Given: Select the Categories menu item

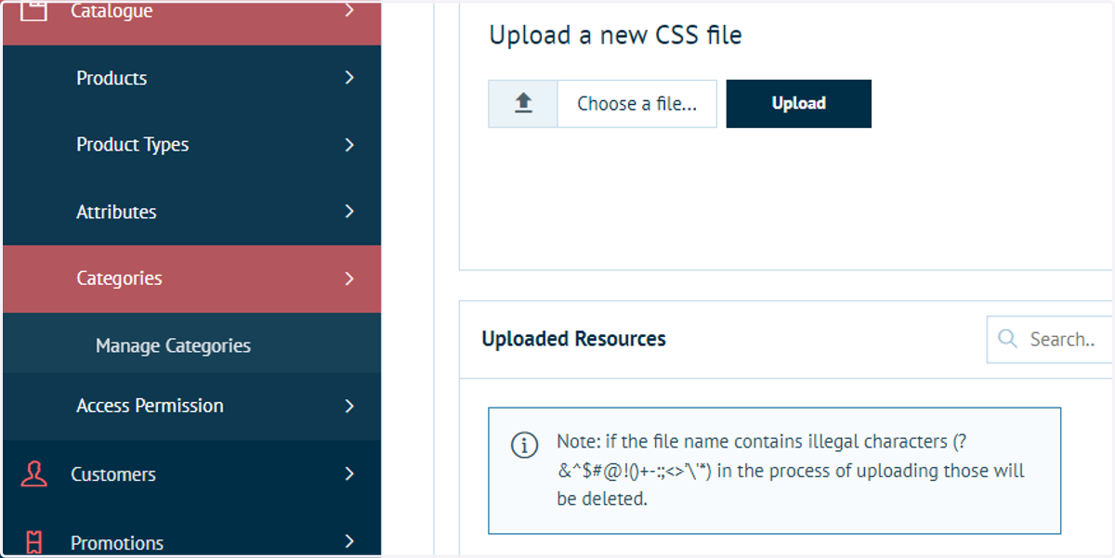Looking at the screenshot, I should (x=191, y=279).
